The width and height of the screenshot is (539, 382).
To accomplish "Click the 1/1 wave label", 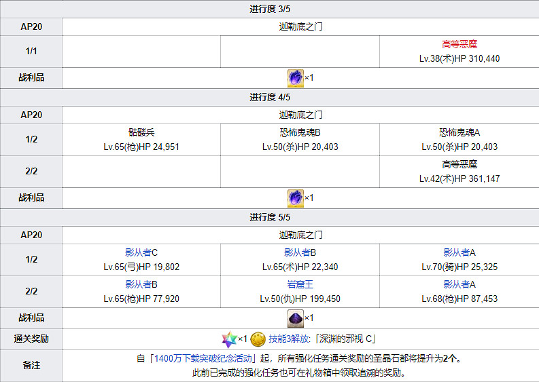I will pyautogui.click(x=31, y=52).
